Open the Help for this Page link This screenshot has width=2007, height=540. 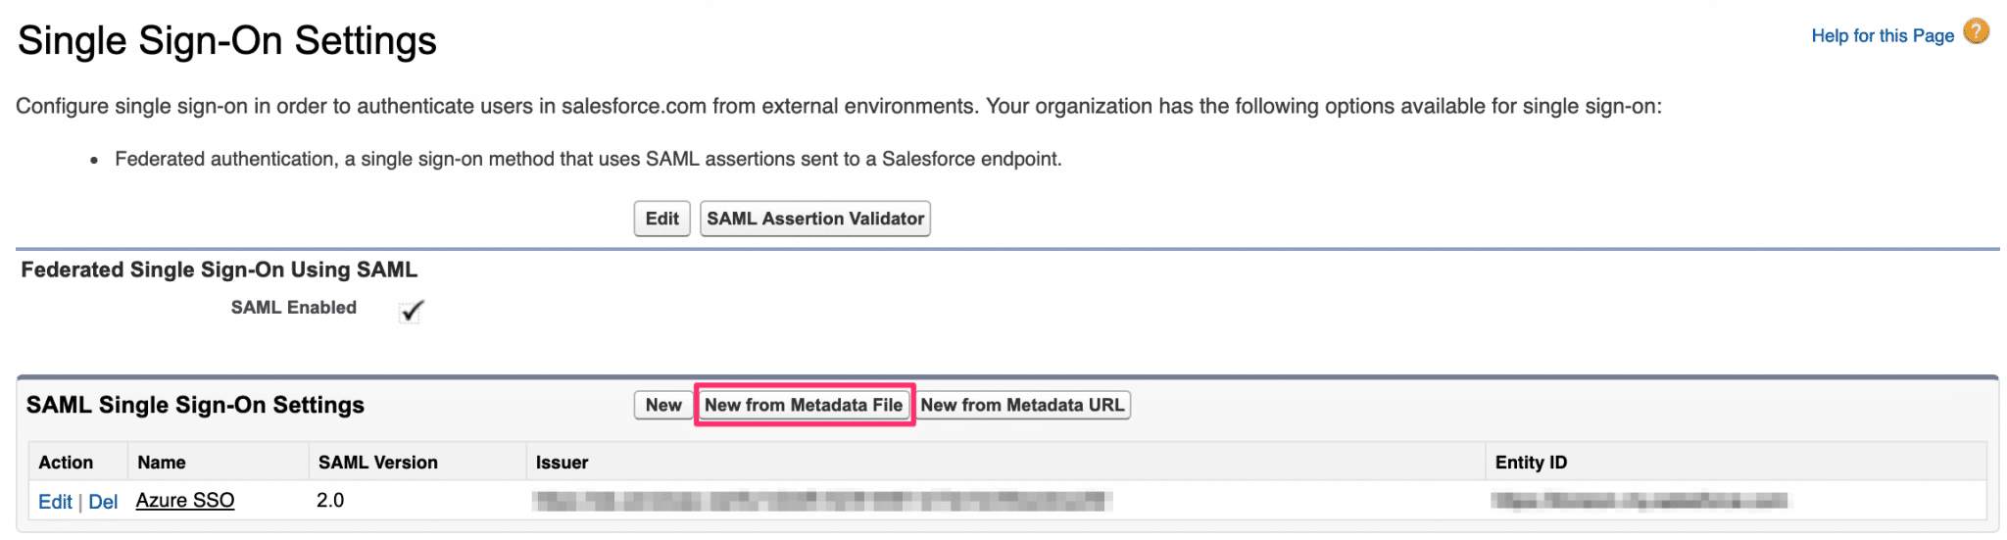pos(1882,36)
